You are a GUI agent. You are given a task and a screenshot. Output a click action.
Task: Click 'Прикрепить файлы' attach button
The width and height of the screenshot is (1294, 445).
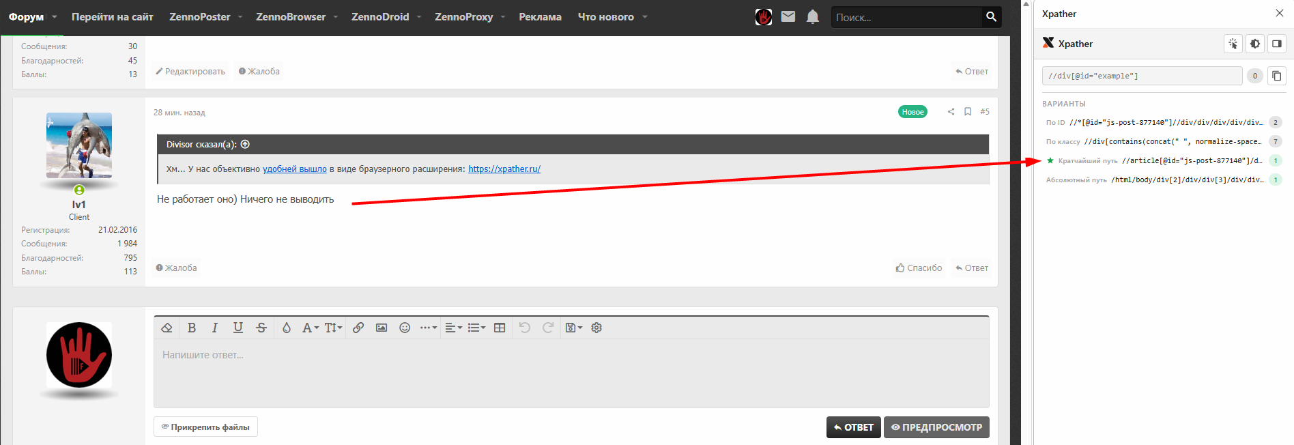205,427
